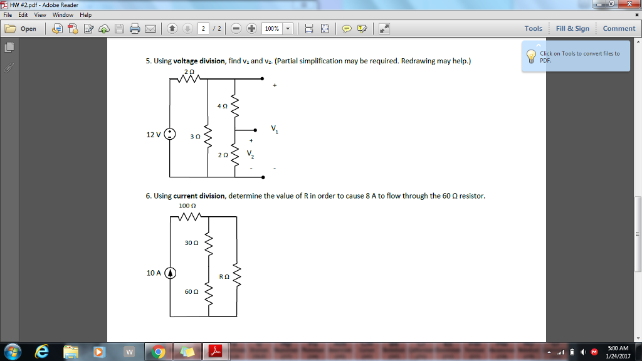Viewport: 642px width, 361px height.
Task: Expand the Tools panel
Action: [x=532, y=28]
